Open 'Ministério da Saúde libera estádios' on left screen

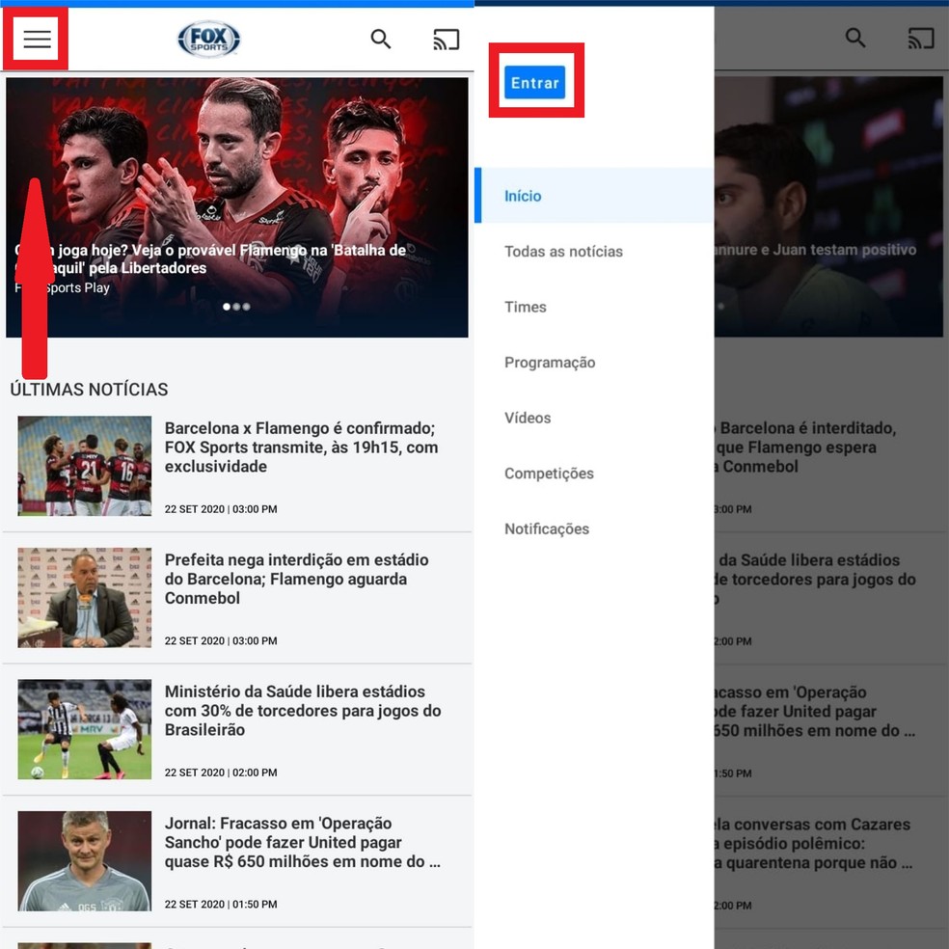[x=303, y=711]
